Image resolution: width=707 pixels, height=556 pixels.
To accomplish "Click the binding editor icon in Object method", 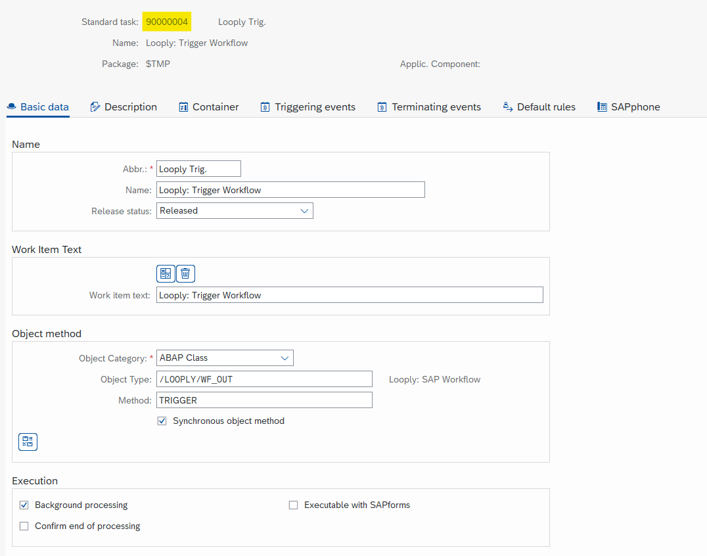I will tap(28, 442).
